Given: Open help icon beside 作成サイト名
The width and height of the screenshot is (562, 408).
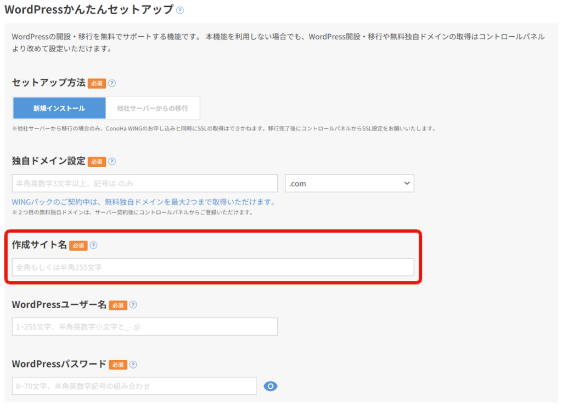Looking at the screenshot, I should (93, 246).
